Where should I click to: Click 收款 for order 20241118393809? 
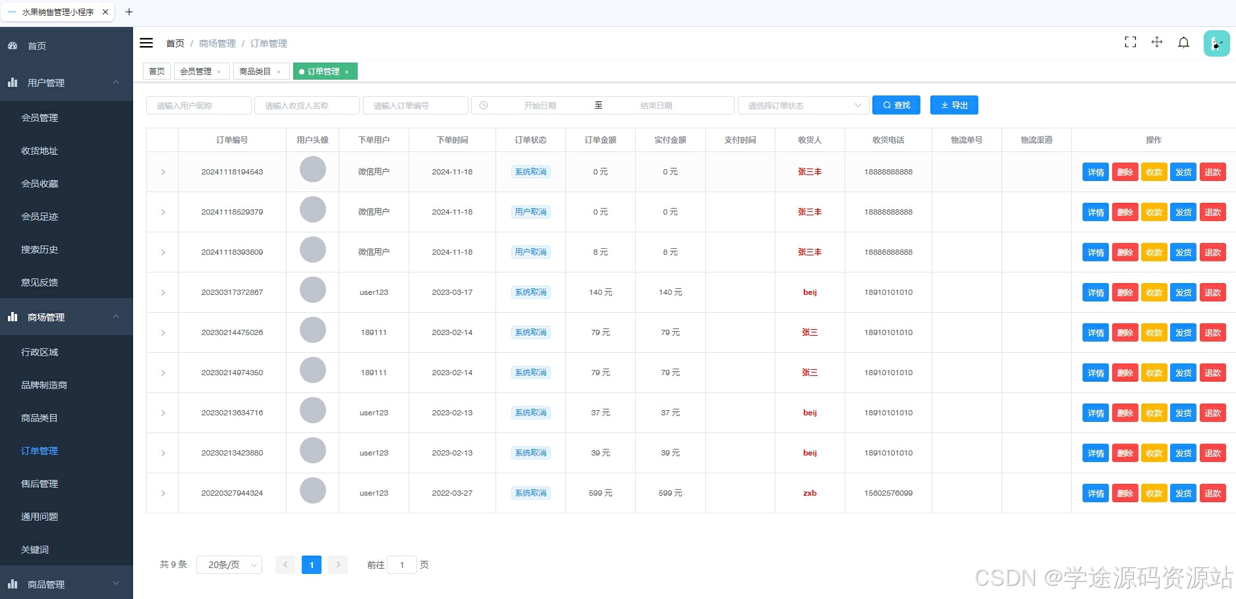pos(1154,253)
